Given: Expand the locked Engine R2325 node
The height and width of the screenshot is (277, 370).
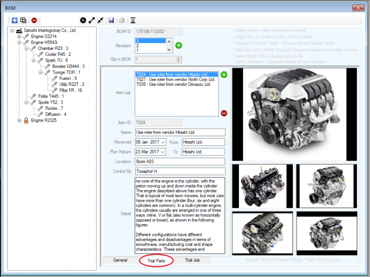Looking at the screenshot, I should point(19,120).
